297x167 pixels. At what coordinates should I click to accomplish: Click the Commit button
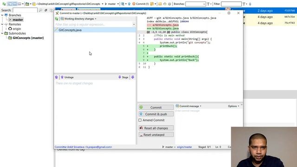[x=156, y=107]
